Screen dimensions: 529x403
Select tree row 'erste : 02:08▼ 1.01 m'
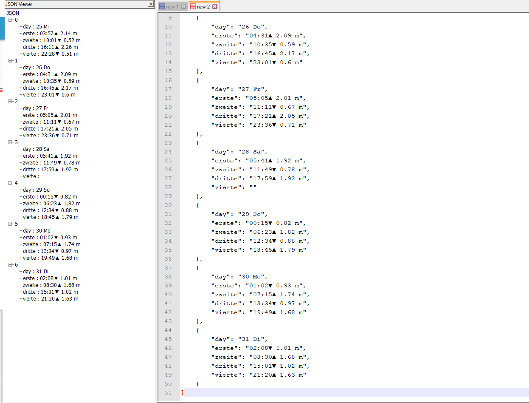[50, 278]
